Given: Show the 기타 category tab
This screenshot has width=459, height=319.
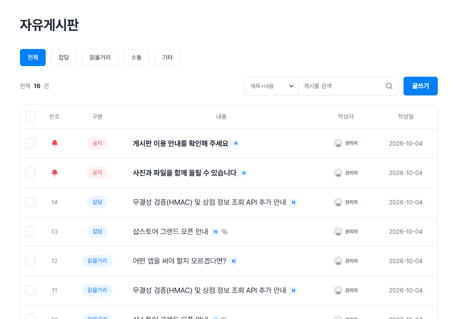Looking at the screenshot, I should (x=167, y=58).
